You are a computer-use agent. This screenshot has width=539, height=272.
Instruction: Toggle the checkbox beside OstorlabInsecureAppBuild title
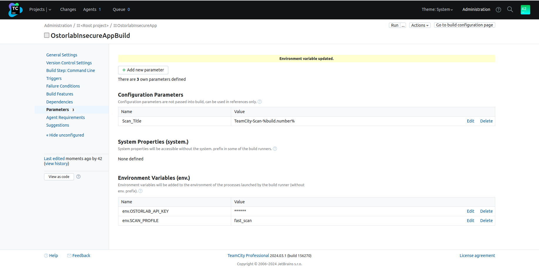pyautogui.click(x=47, y=36)
